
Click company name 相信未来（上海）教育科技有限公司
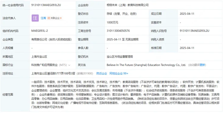click(x=128, y=5)
